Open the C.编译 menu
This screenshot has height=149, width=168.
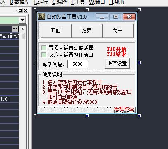point(59,2)
